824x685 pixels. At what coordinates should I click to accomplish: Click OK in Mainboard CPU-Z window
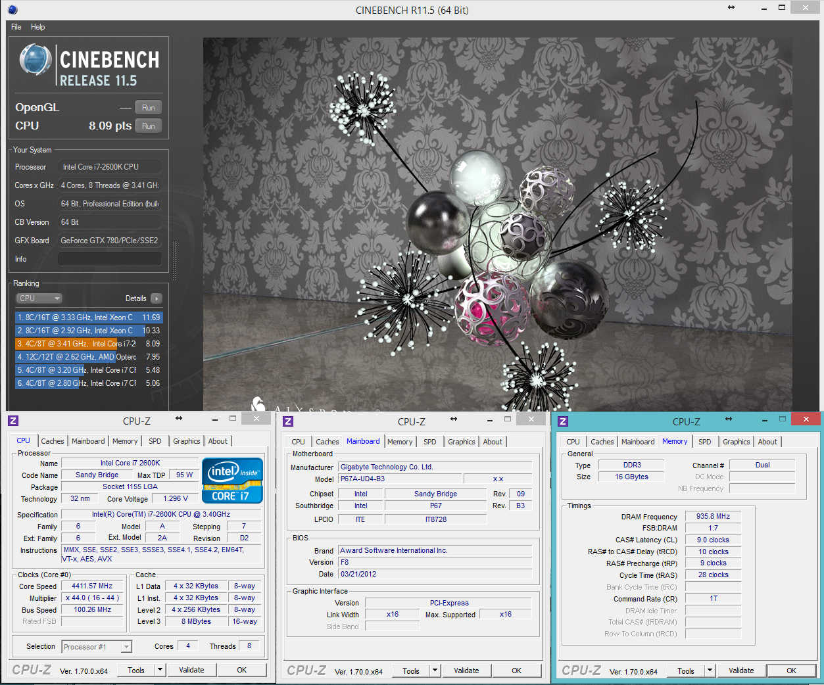(x=517, y=671)
